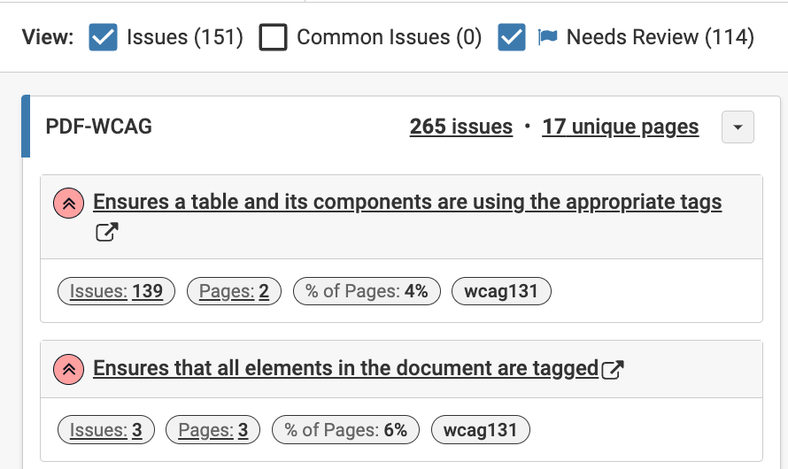Click the Pages: 3 pill

(x=212, y=431)
